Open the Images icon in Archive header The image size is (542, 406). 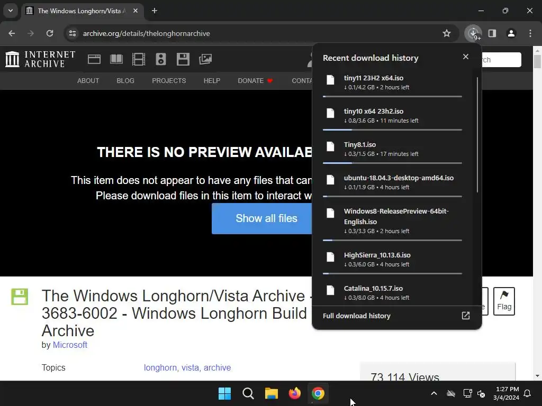pyautogui.click(x=205, y=59)
